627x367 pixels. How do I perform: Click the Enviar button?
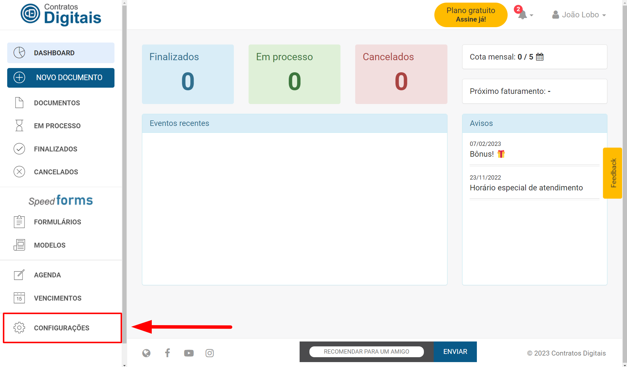[455, 352]
